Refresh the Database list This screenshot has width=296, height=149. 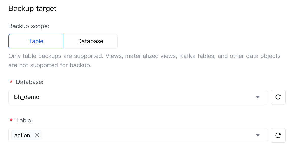(278, 97)
